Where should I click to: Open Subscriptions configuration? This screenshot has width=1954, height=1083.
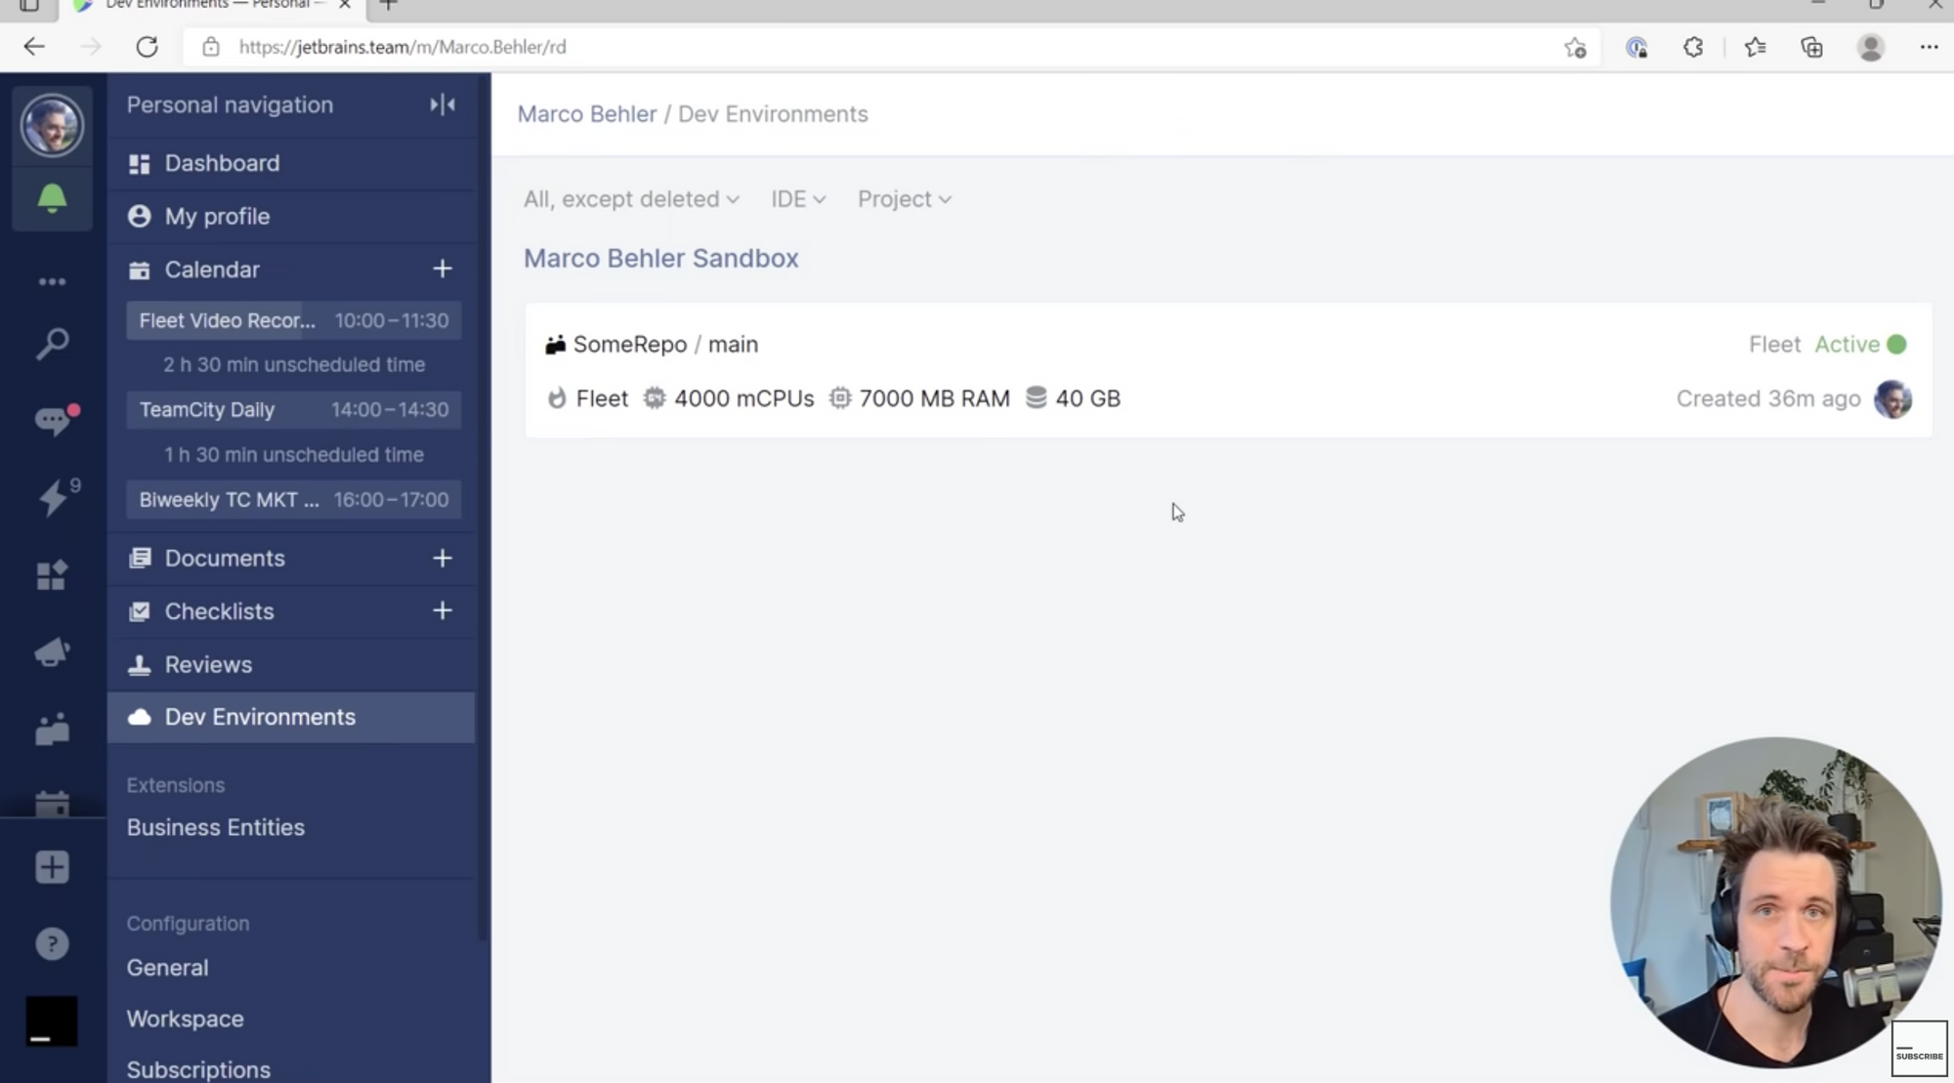[198, 1069]
